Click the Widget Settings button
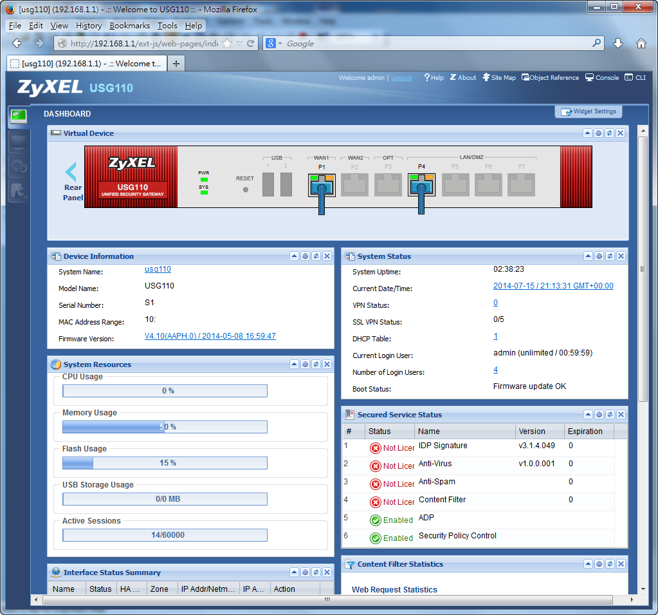Viewport: 658px width, 615px height. (589, 111)
